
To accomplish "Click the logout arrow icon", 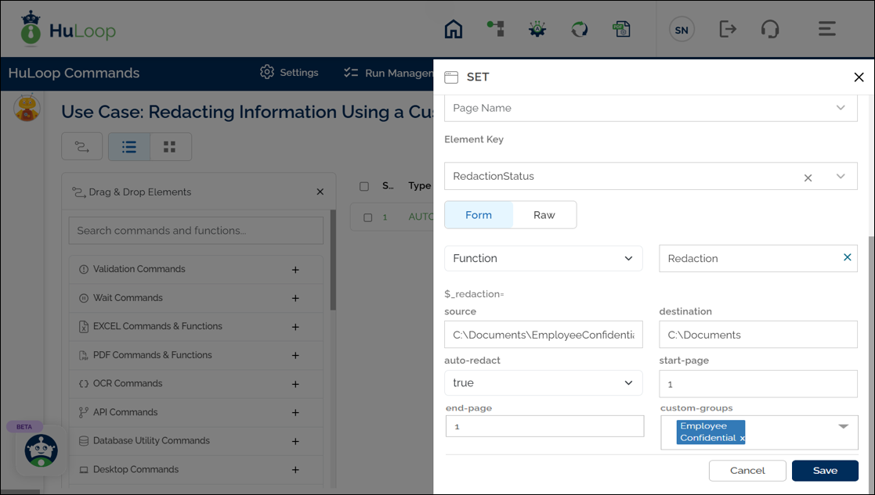I will 728,30.
